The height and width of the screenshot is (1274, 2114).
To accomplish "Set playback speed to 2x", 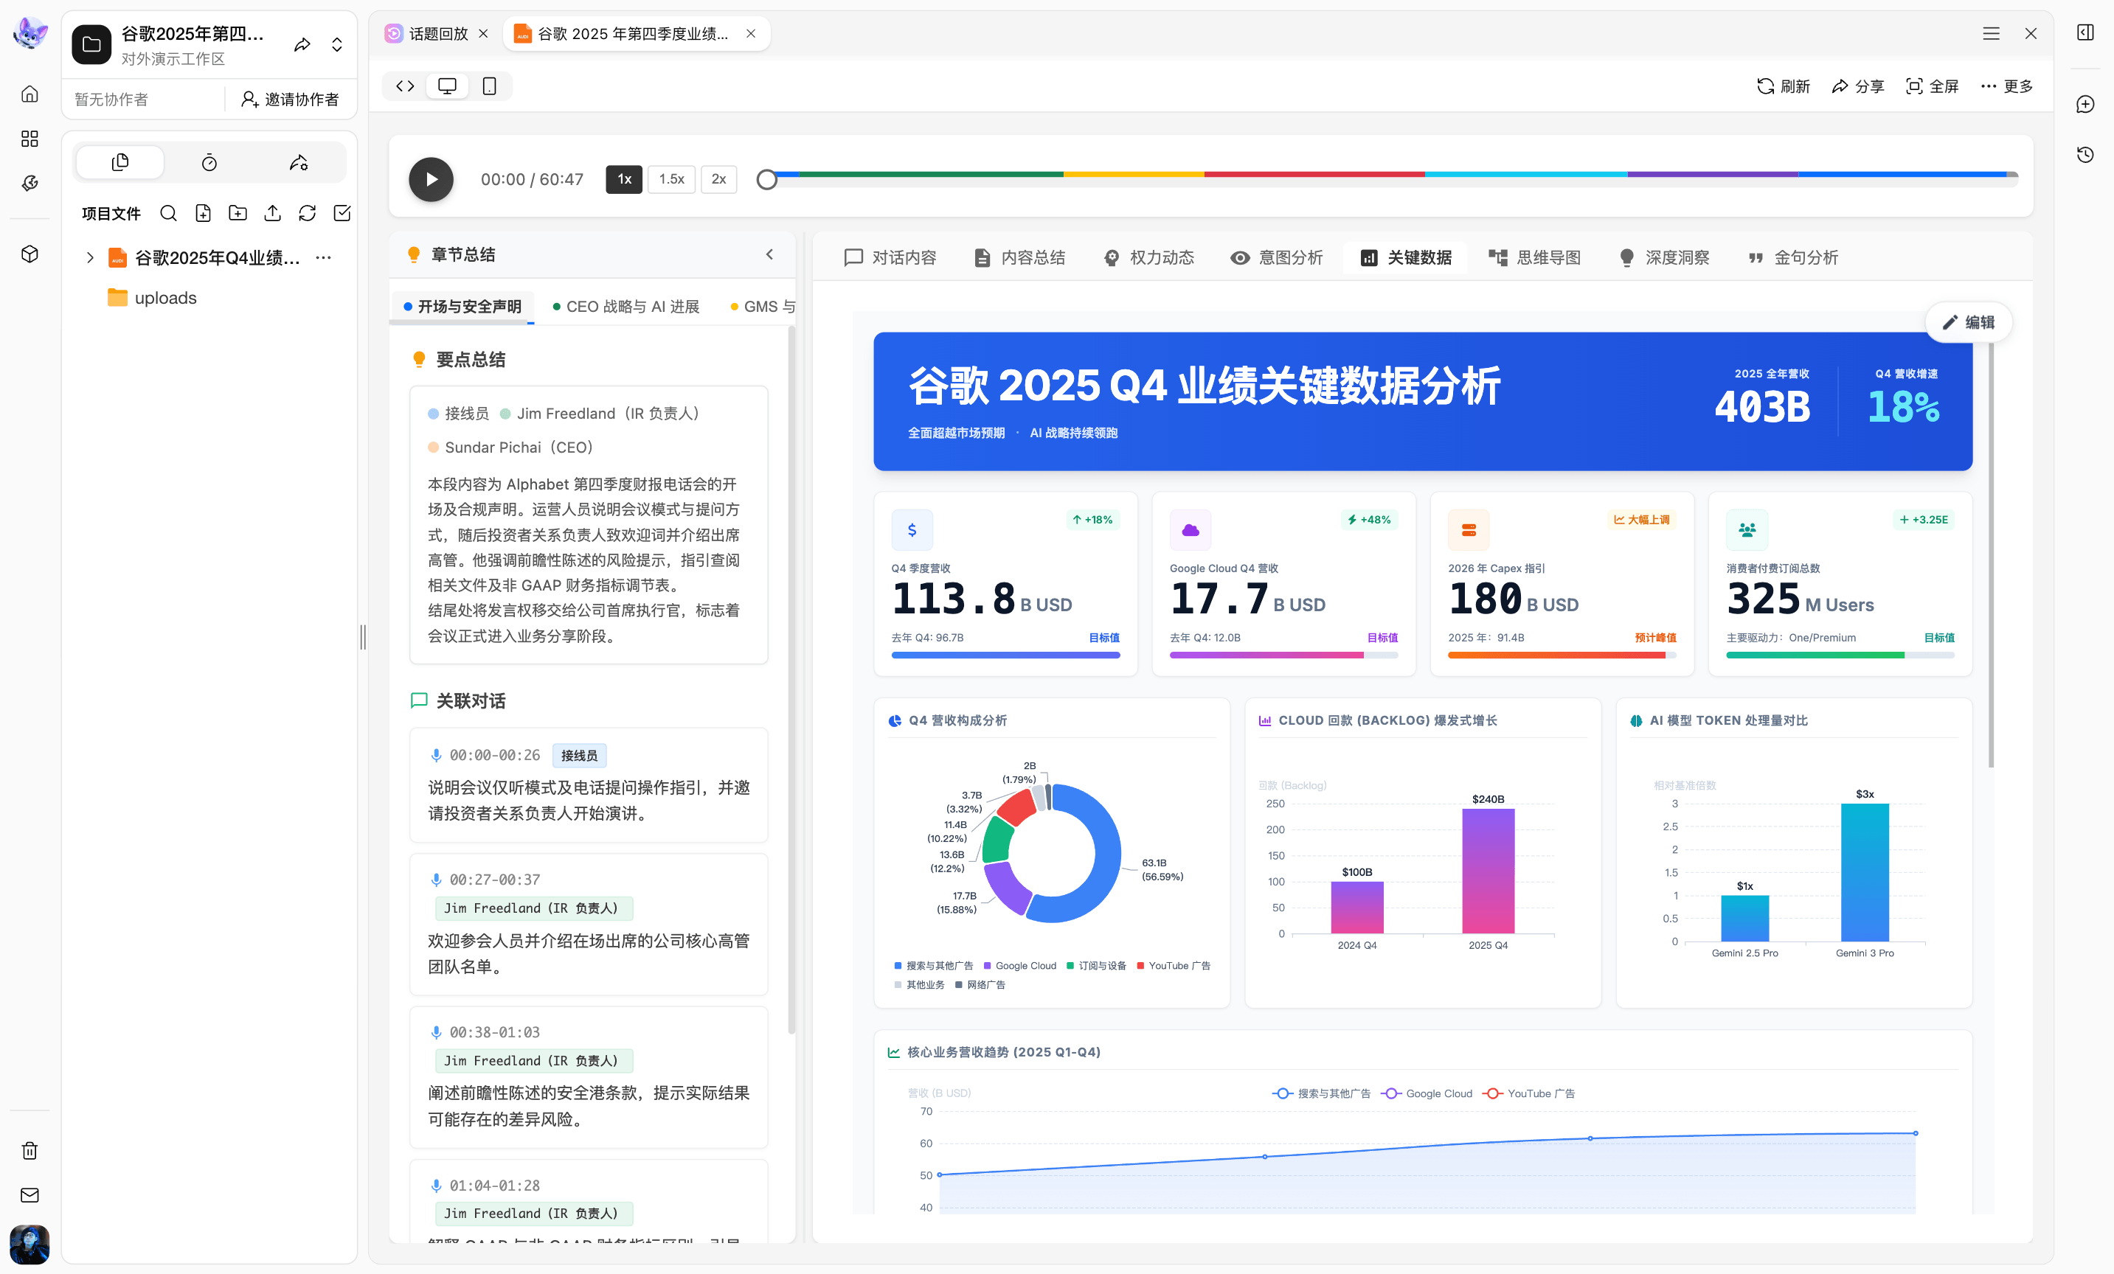I will pos(718,179).
